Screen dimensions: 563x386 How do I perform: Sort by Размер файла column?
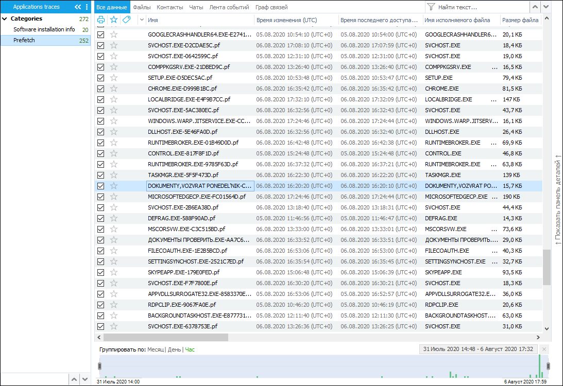pyautogui.click(x=520, y=20)
